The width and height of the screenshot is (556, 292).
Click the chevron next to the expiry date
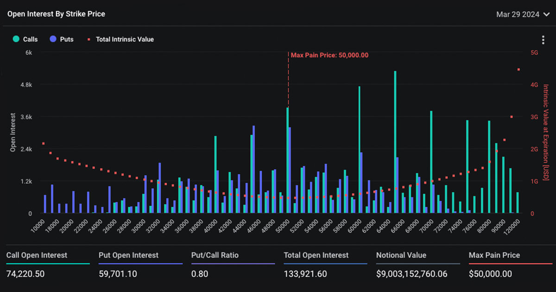point(546,14)
